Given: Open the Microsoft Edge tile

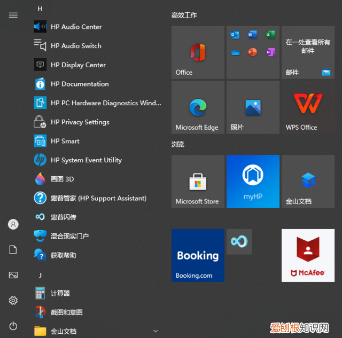Looking at the screenshot, I should tap(198, 107).
